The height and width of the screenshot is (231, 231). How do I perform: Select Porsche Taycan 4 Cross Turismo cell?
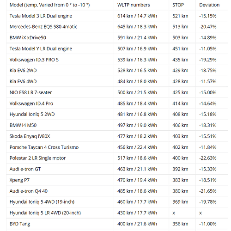(60, 147)
